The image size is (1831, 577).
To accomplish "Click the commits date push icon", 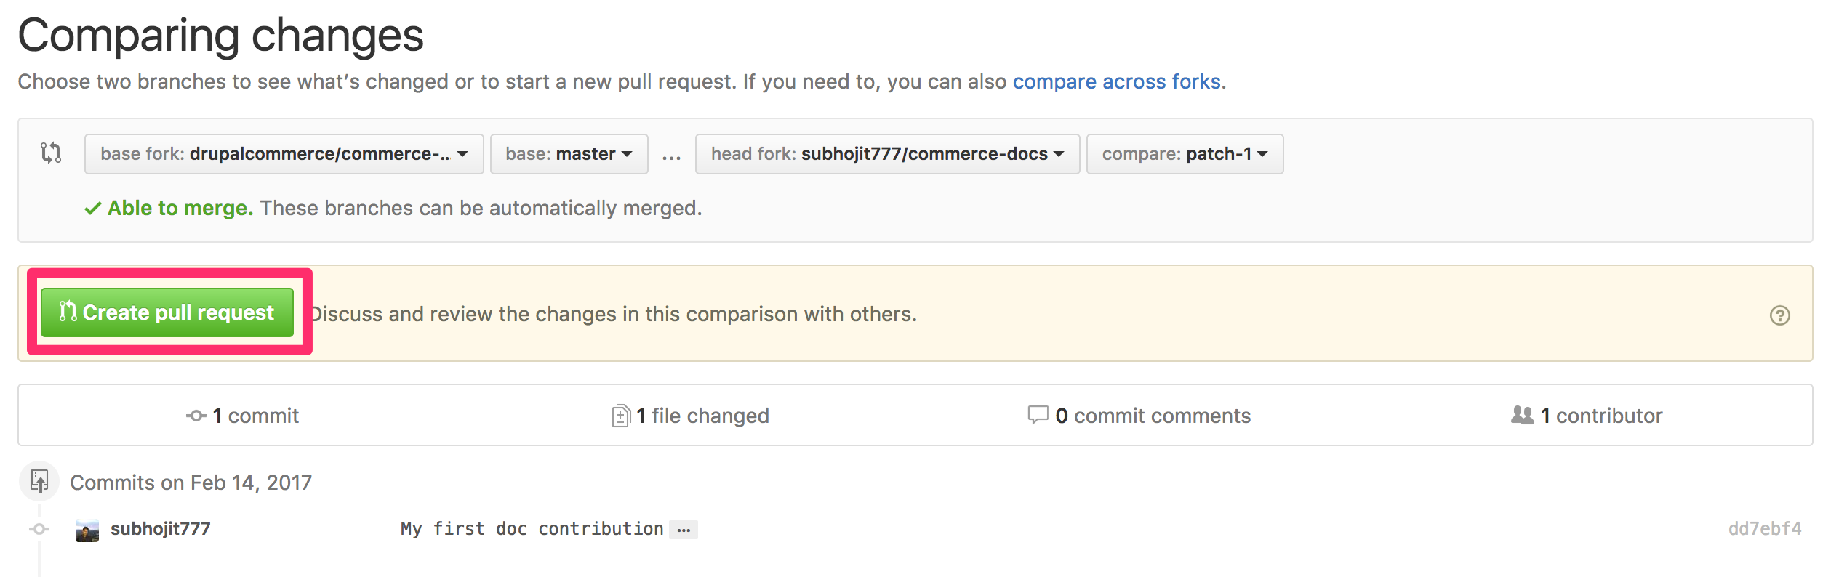I will 39,481.
